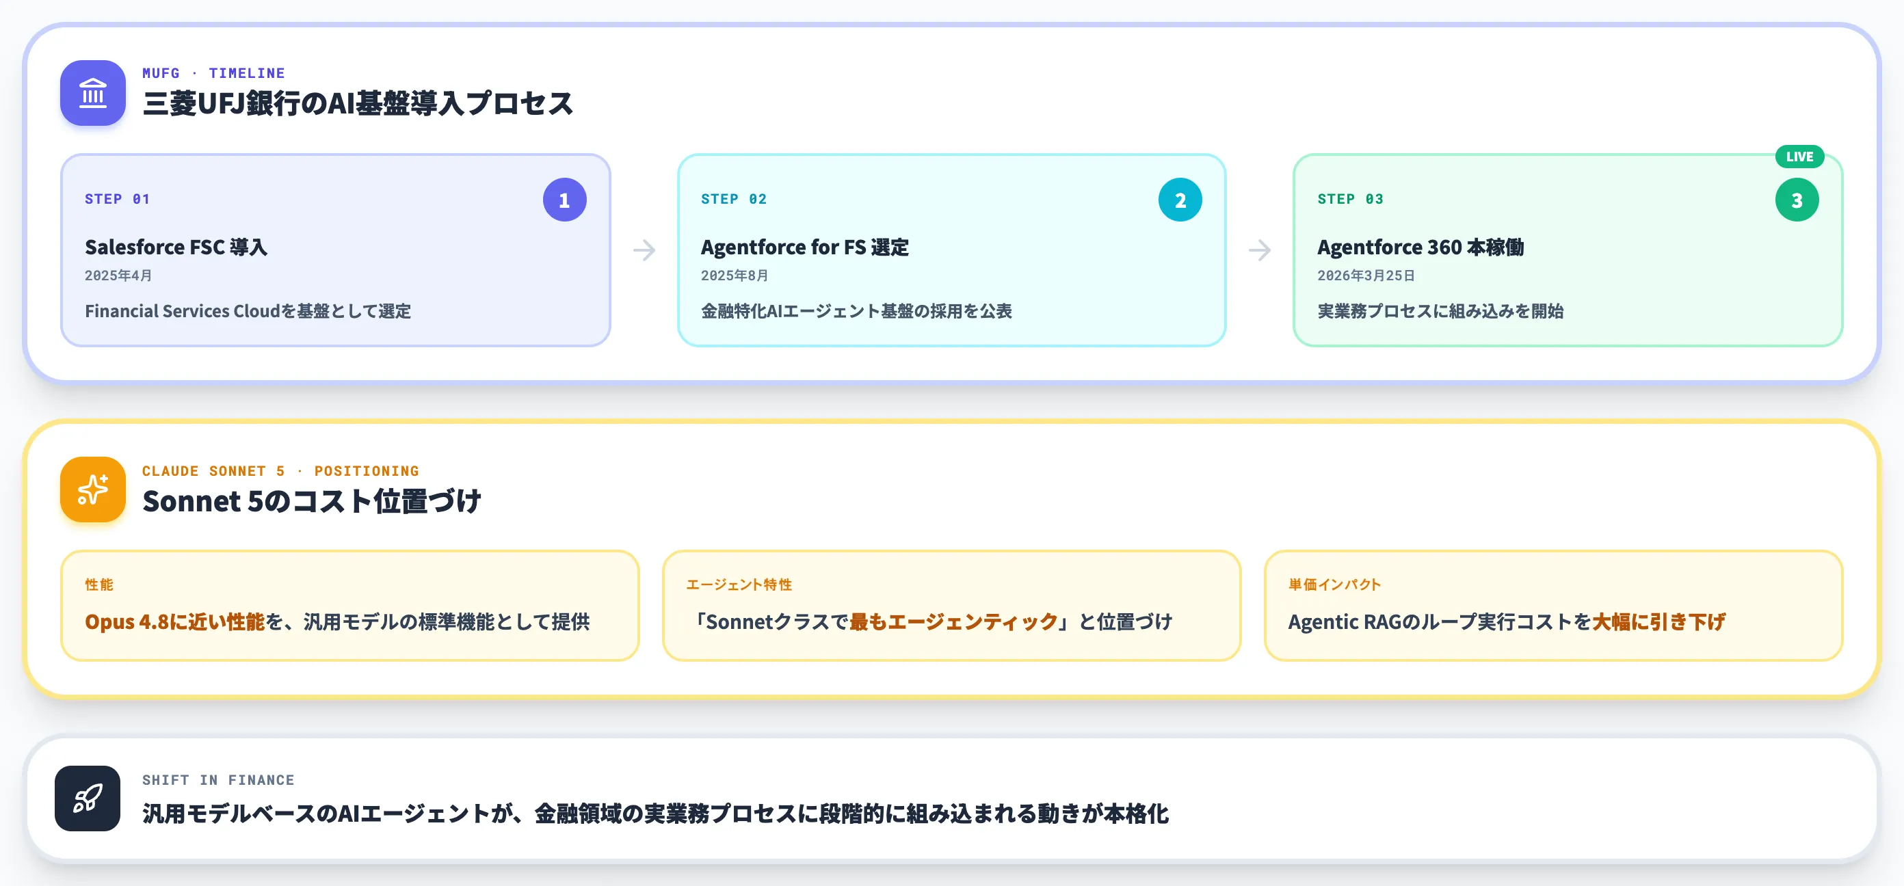
Task: Click the STEP 01 label
Action: point(118,199)
